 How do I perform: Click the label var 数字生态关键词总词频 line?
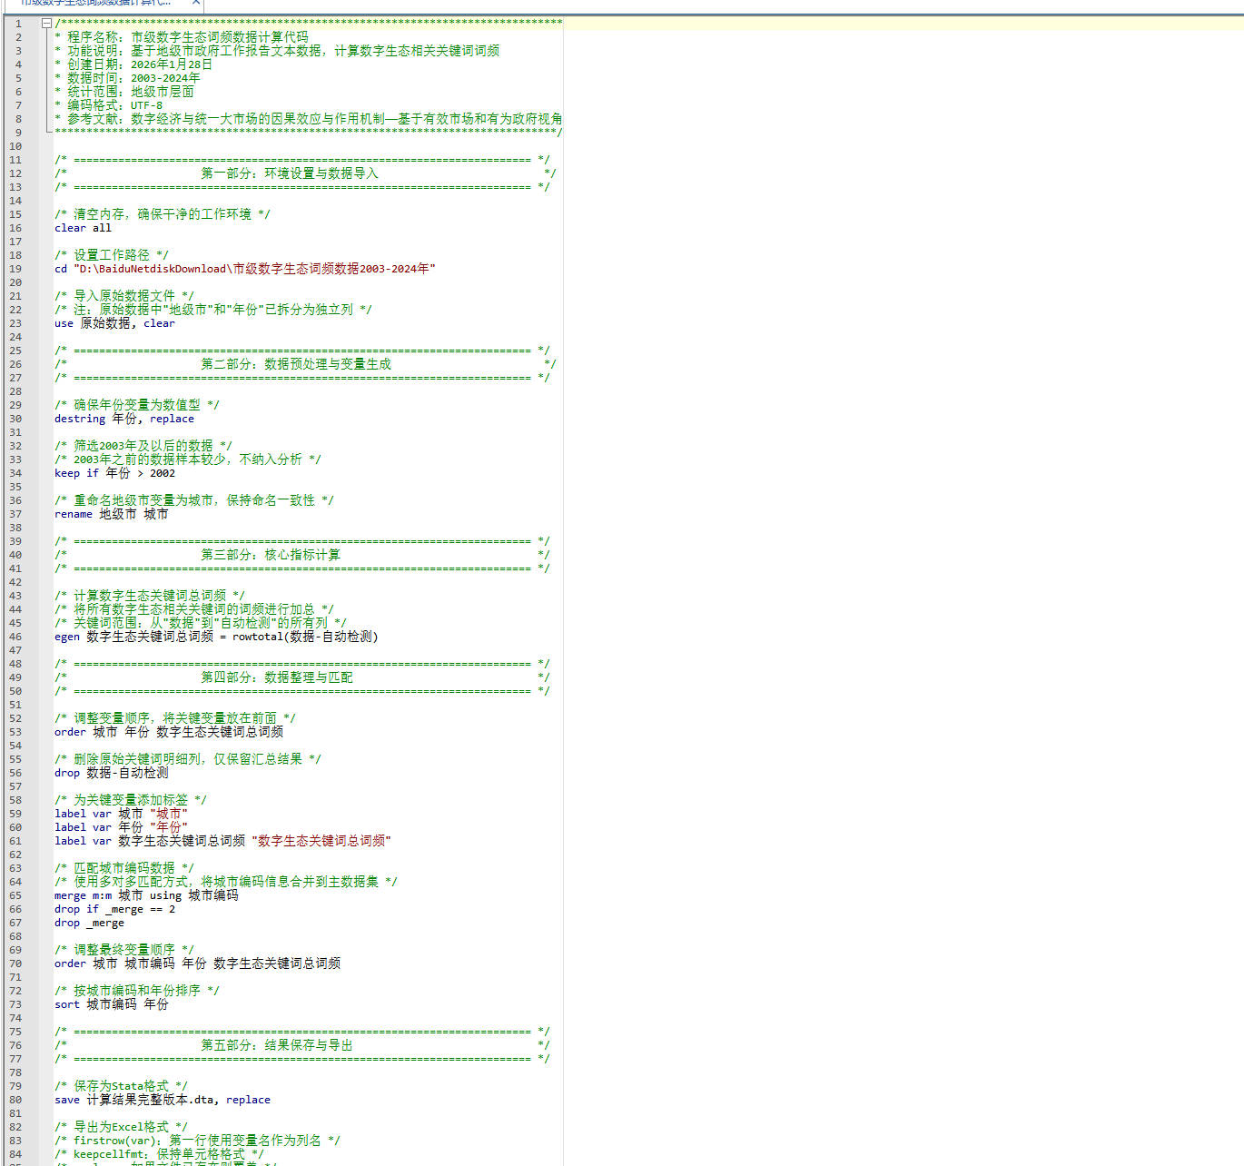pyautogui.click(x=222, y=841)
